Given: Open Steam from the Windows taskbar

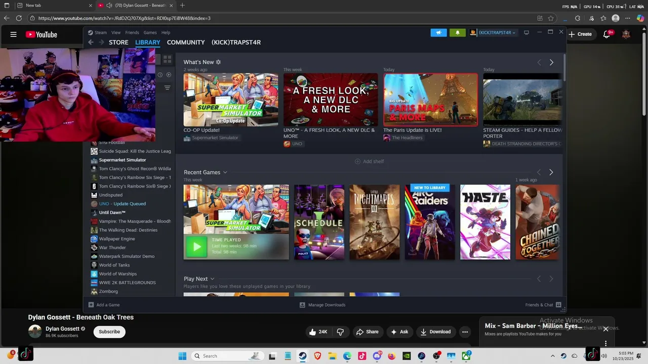Looking at the screenshot, I should tap(303, 356).
